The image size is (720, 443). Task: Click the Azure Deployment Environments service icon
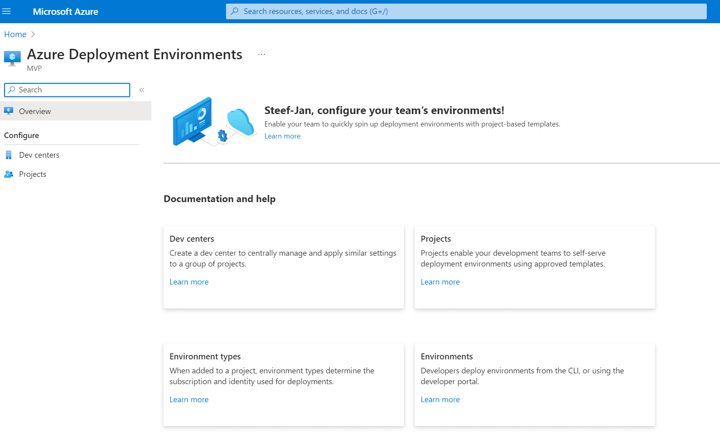(x=12, y=58)
